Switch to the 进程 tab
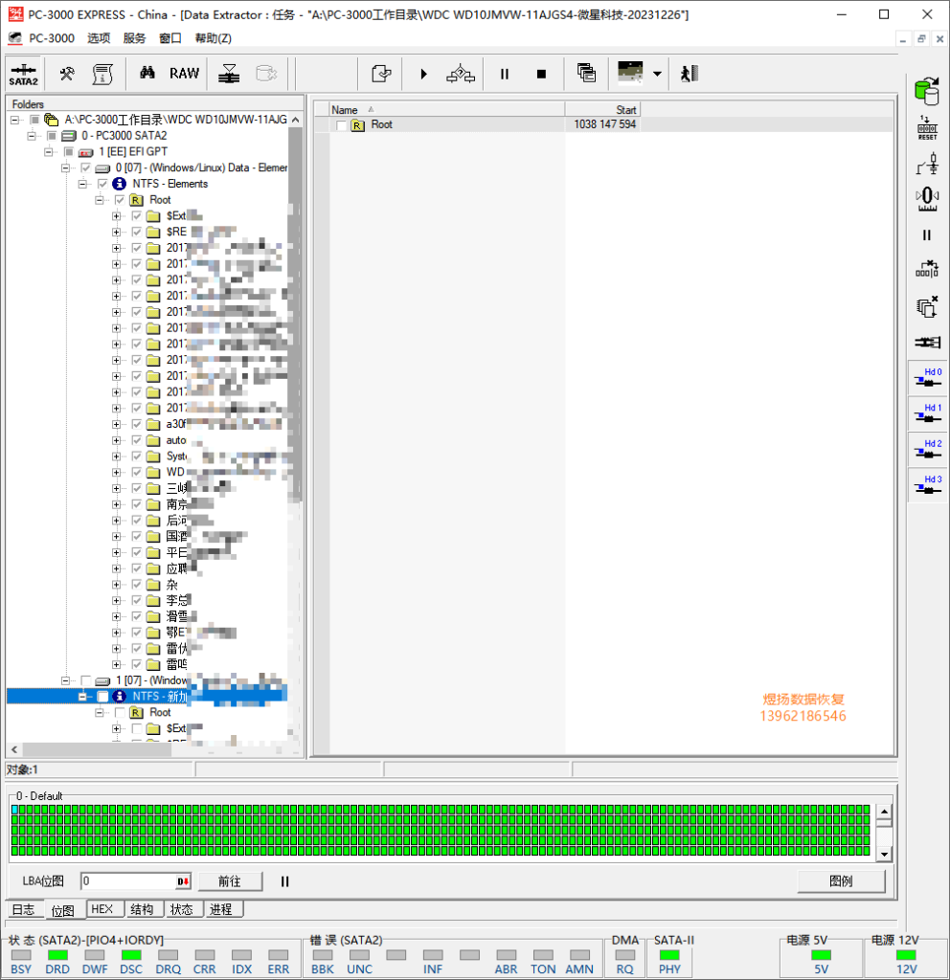The width and height of the screenshot is (950, 980). point(221,909)
